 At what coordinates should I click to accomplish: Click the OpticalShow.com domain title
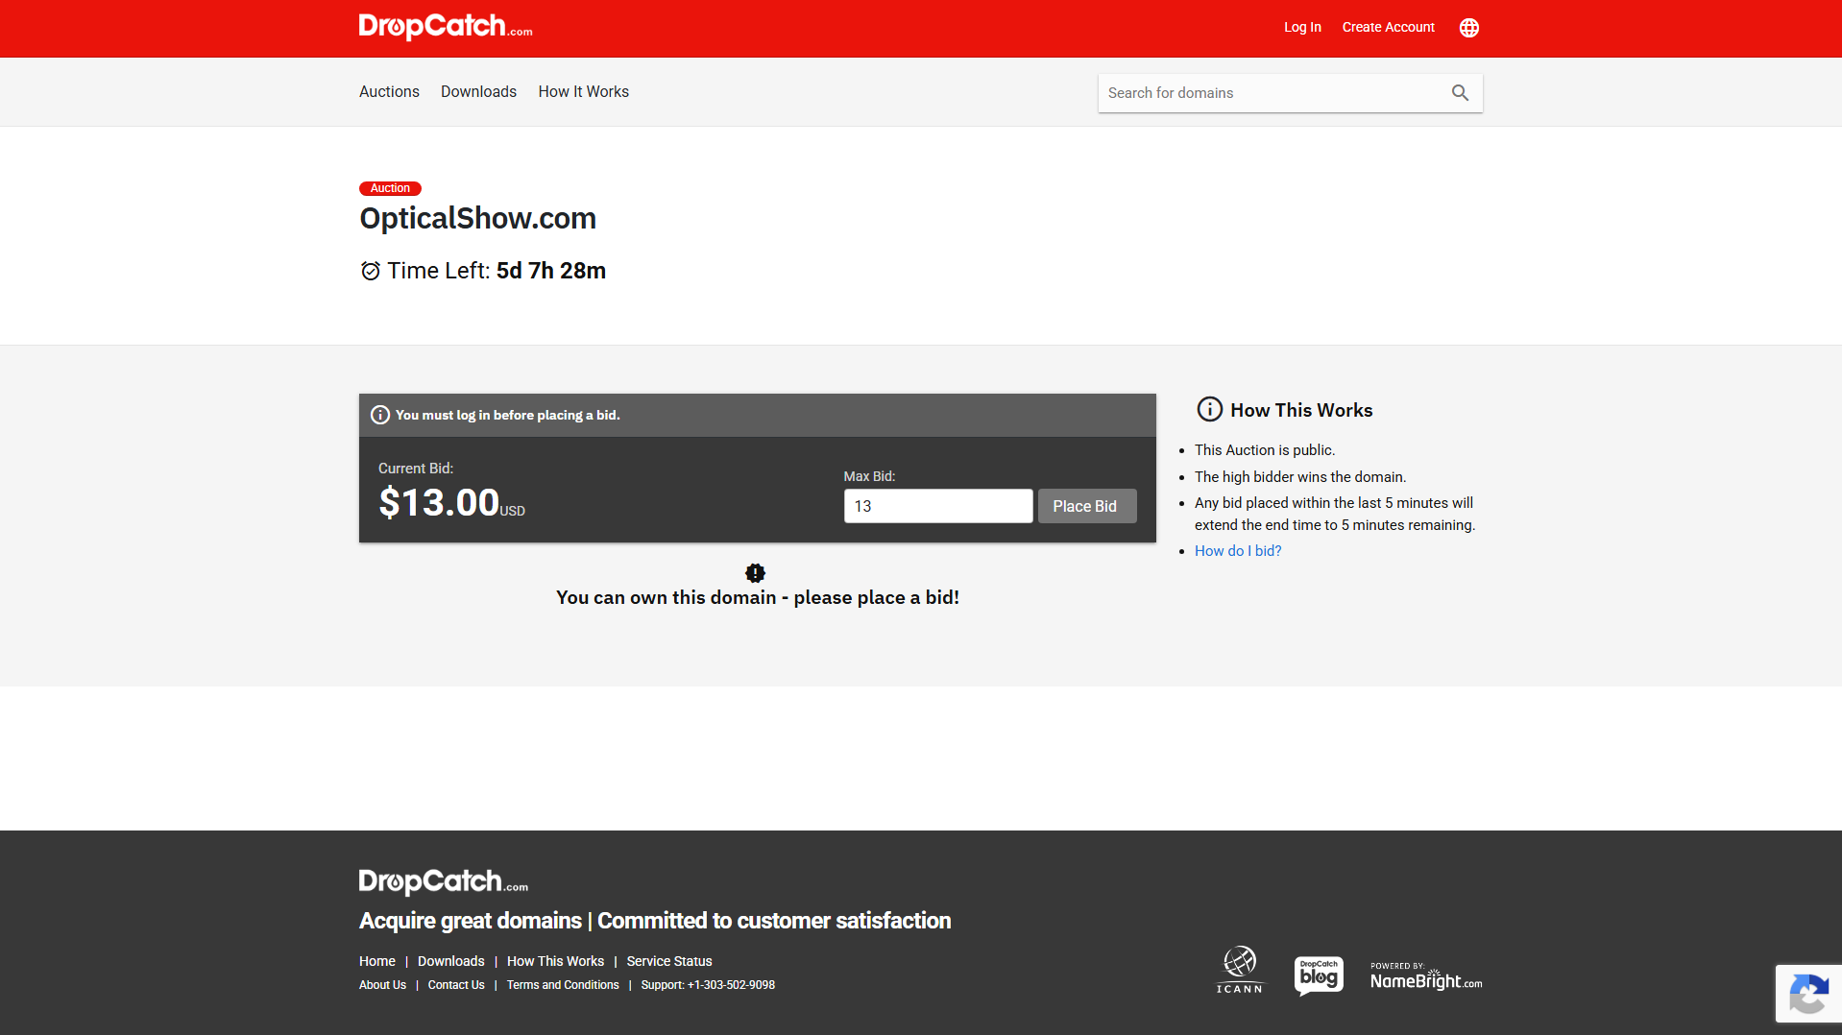click(x=477, y=219)
